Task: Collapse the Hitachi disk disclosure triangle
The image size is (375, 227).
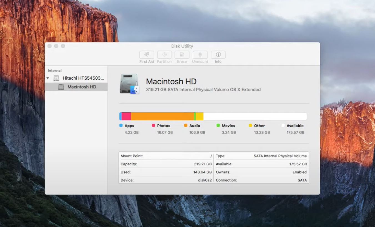Action: [48, 78]
